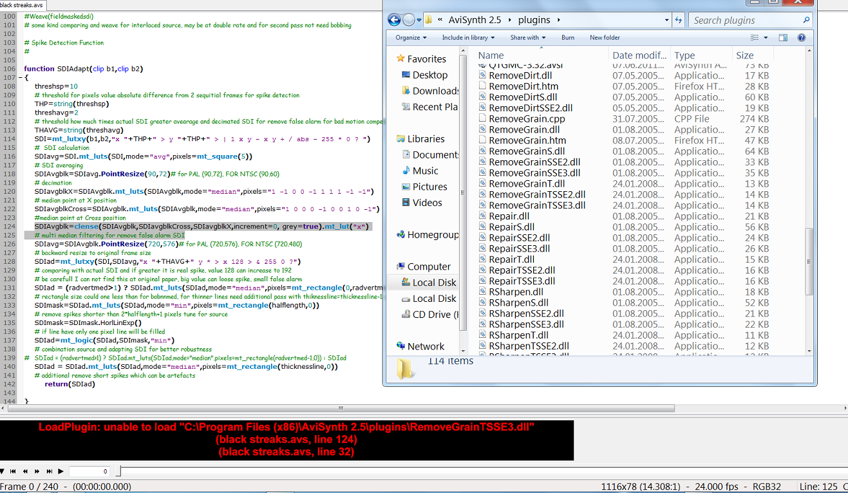Go back in the Explorer window

tap(395, 20)
